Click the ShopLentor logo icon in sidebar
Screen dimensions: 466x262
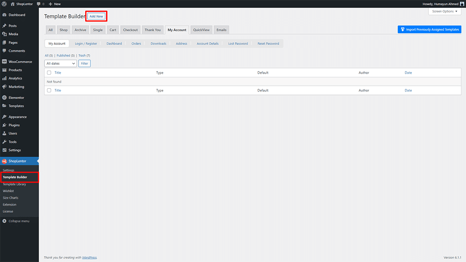[4, 161]
